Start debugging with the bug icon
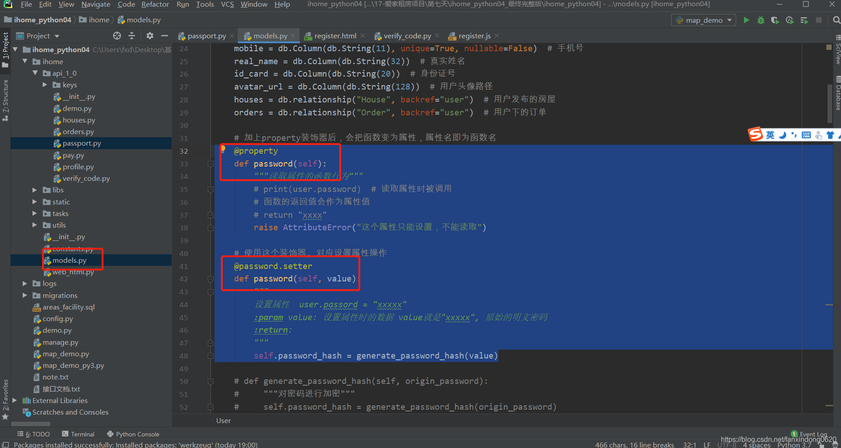Viewport: 841px width, 448px height. (761, 20)
